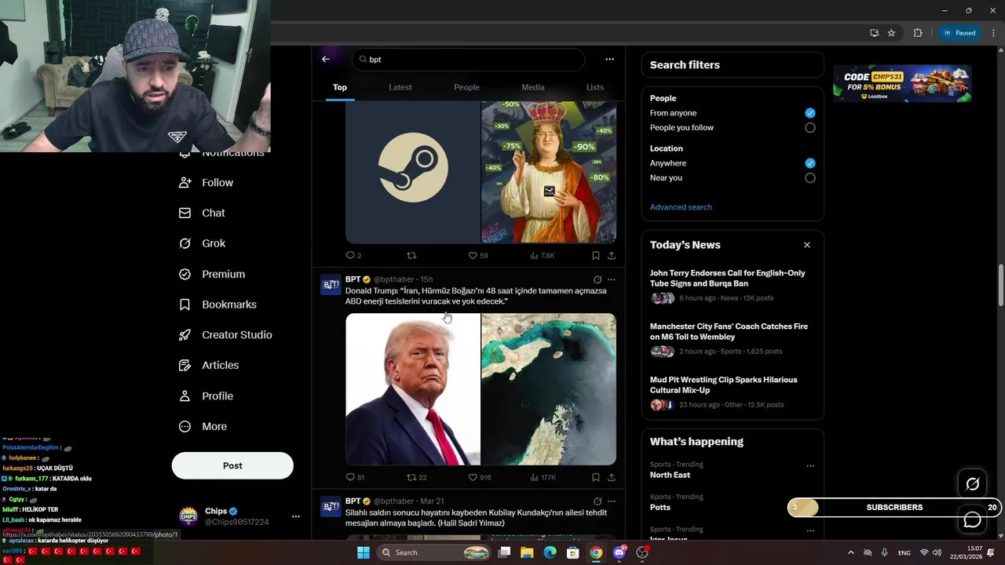
Task: Close the Today's News panel
Action: click(x=806, y=245)
